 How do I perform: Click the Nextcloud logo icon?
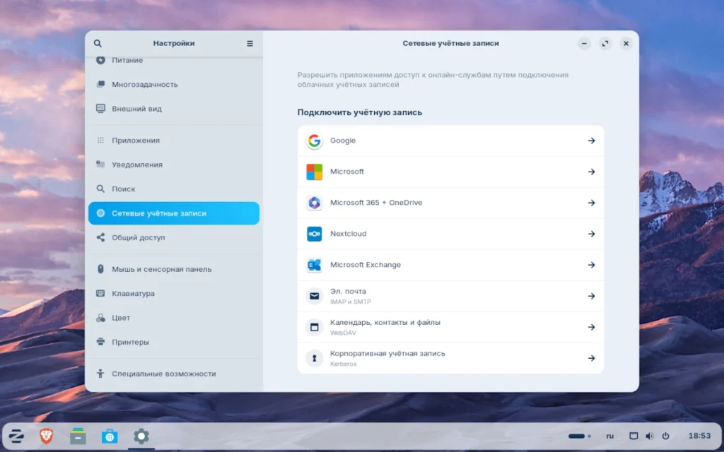(315, 234)
